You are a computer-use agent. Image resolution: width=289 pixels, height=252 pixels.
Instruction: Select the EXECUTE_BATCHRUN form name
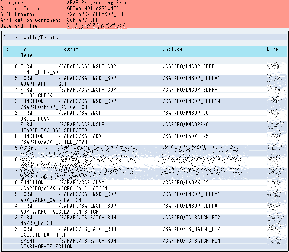click(44, 235)
